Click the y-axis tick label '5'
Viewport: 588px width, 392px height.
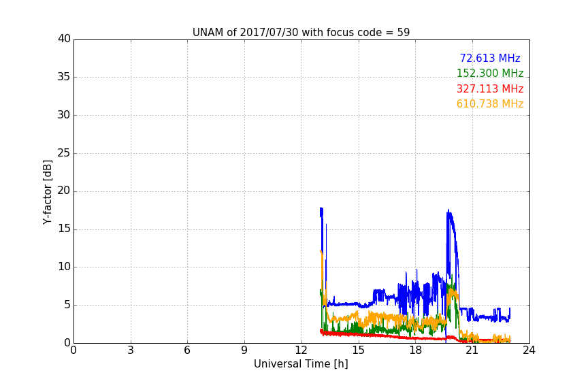pos(67,305)
